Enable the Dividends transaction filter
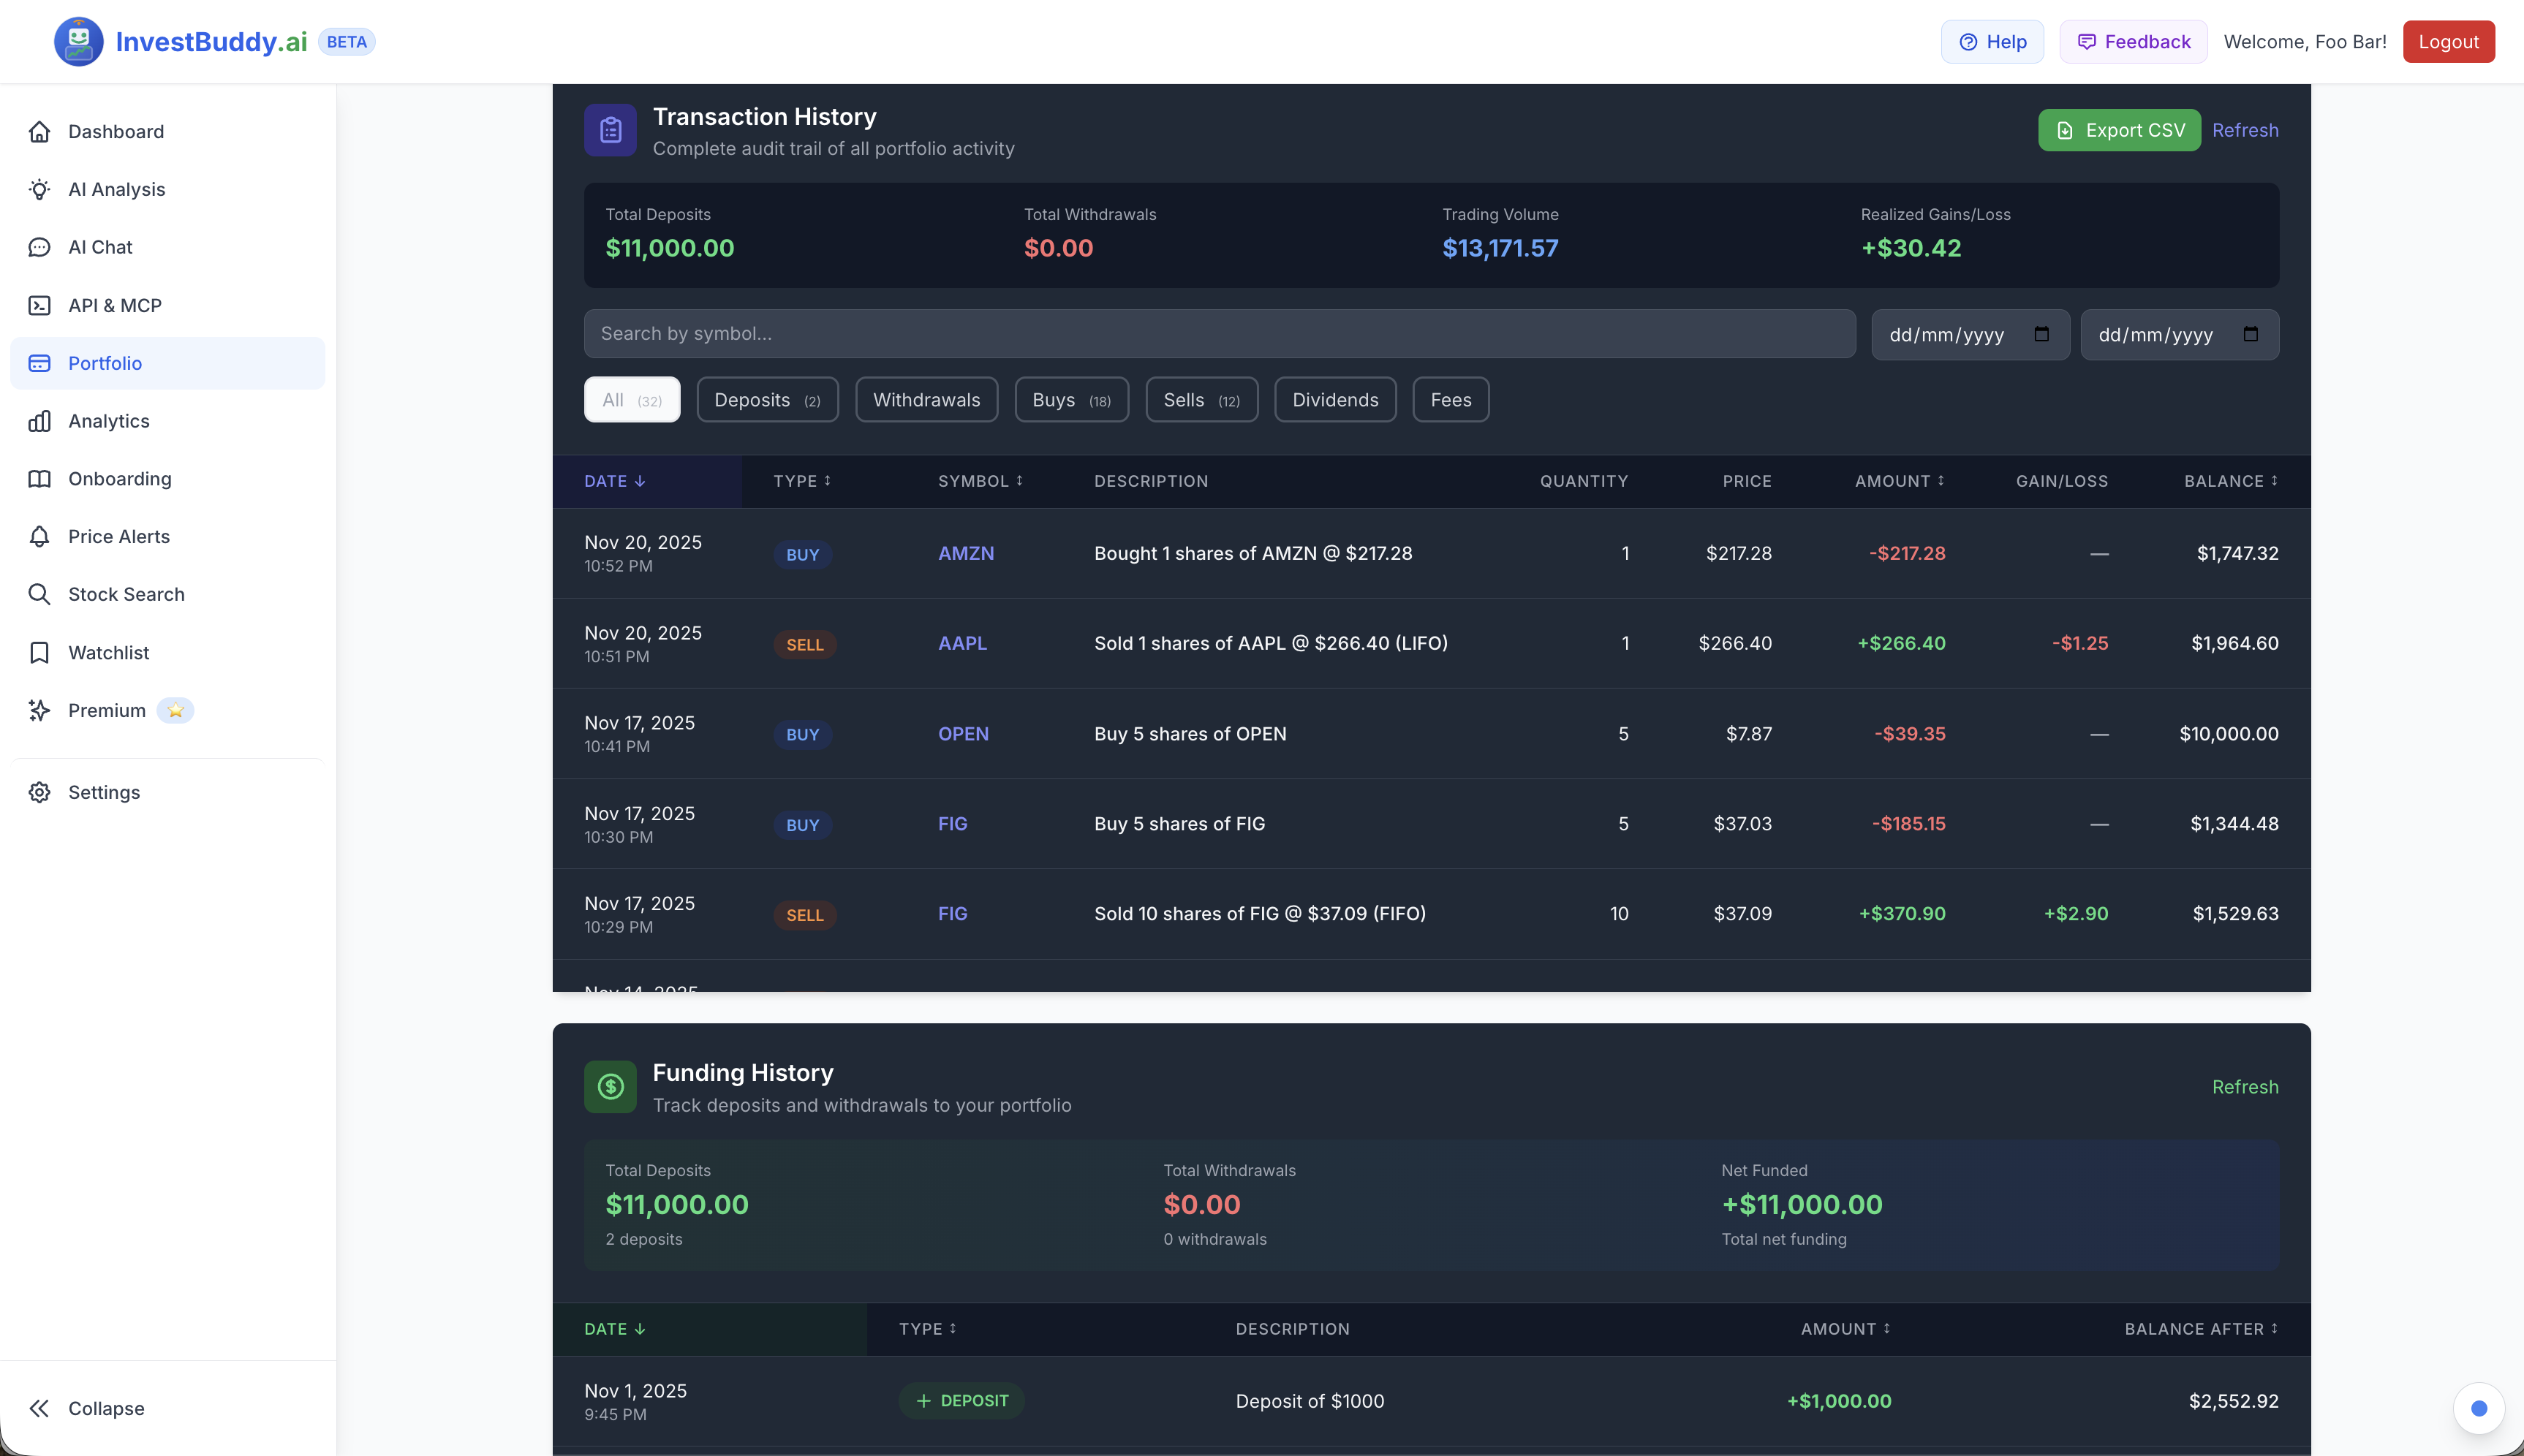 click(1335, 399)
